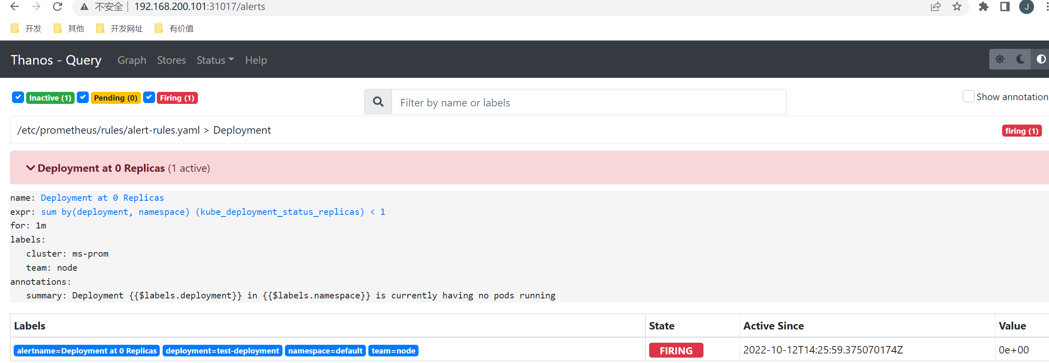Reload the alerts page
The height and width of the screenshot is (363, 1049).
(x=58, y=7)
